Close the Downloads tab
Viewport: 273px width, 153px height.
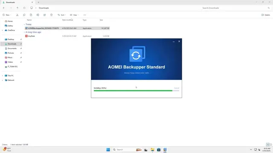32,3
